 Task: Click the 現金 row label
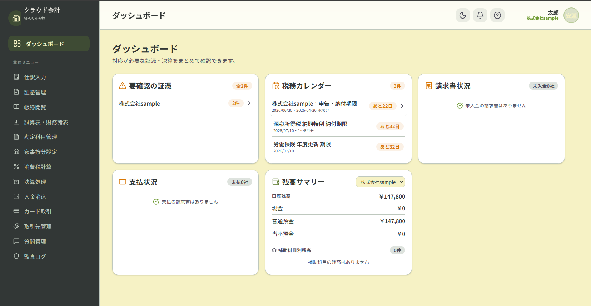(277, 208)
